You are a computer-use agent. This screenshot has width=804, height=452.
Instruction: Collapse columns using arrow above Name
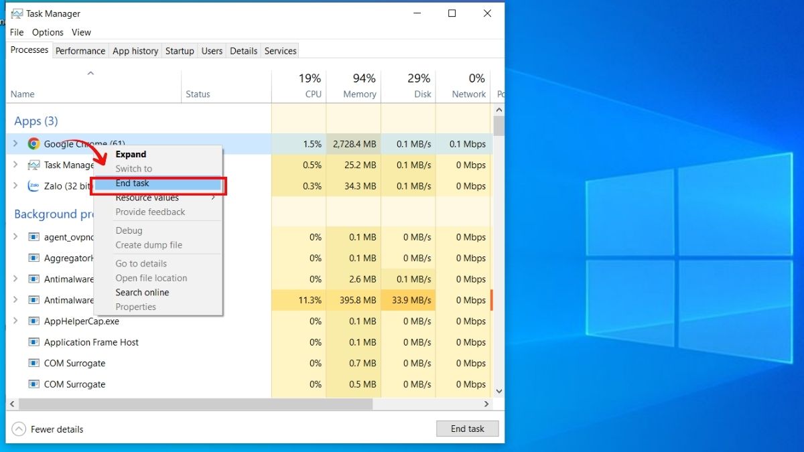pyautogui.click(x=90, y=74)
